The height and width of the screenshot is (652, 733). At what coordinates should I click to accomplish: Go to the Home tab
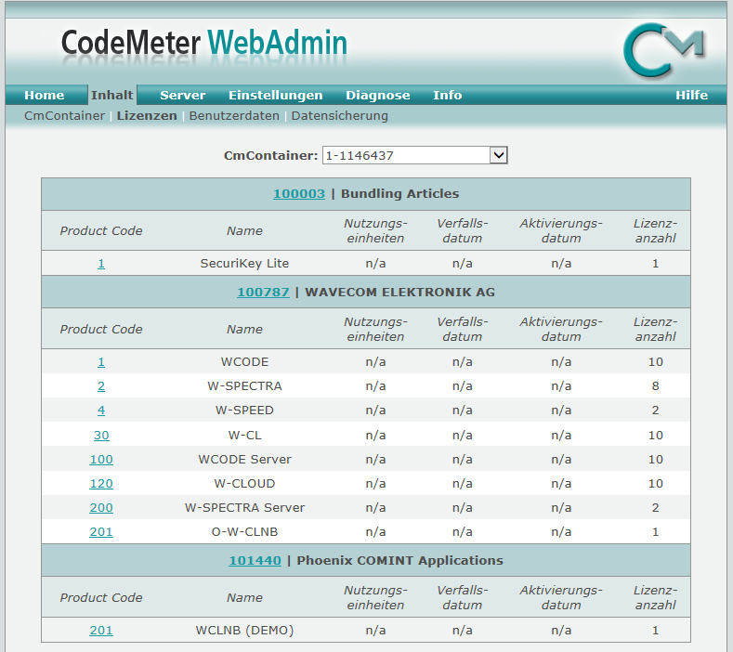tap(45, 96)
